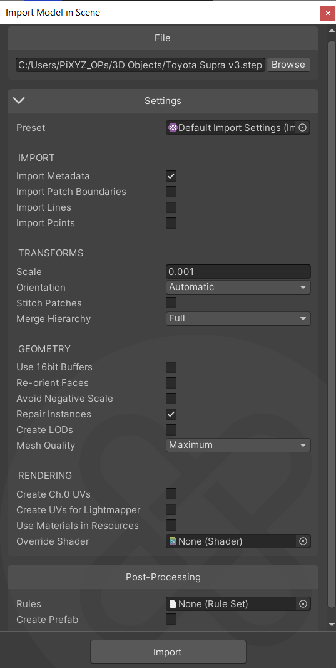Click the file path text field
Image resolution: width=336 pixels, height=668 pixels.
(x=140, y=65)
